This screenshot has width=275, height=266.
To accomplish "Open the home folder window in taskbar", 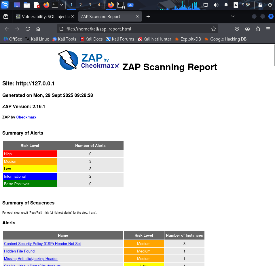I will pyautogui.click(x=130, y=5).
